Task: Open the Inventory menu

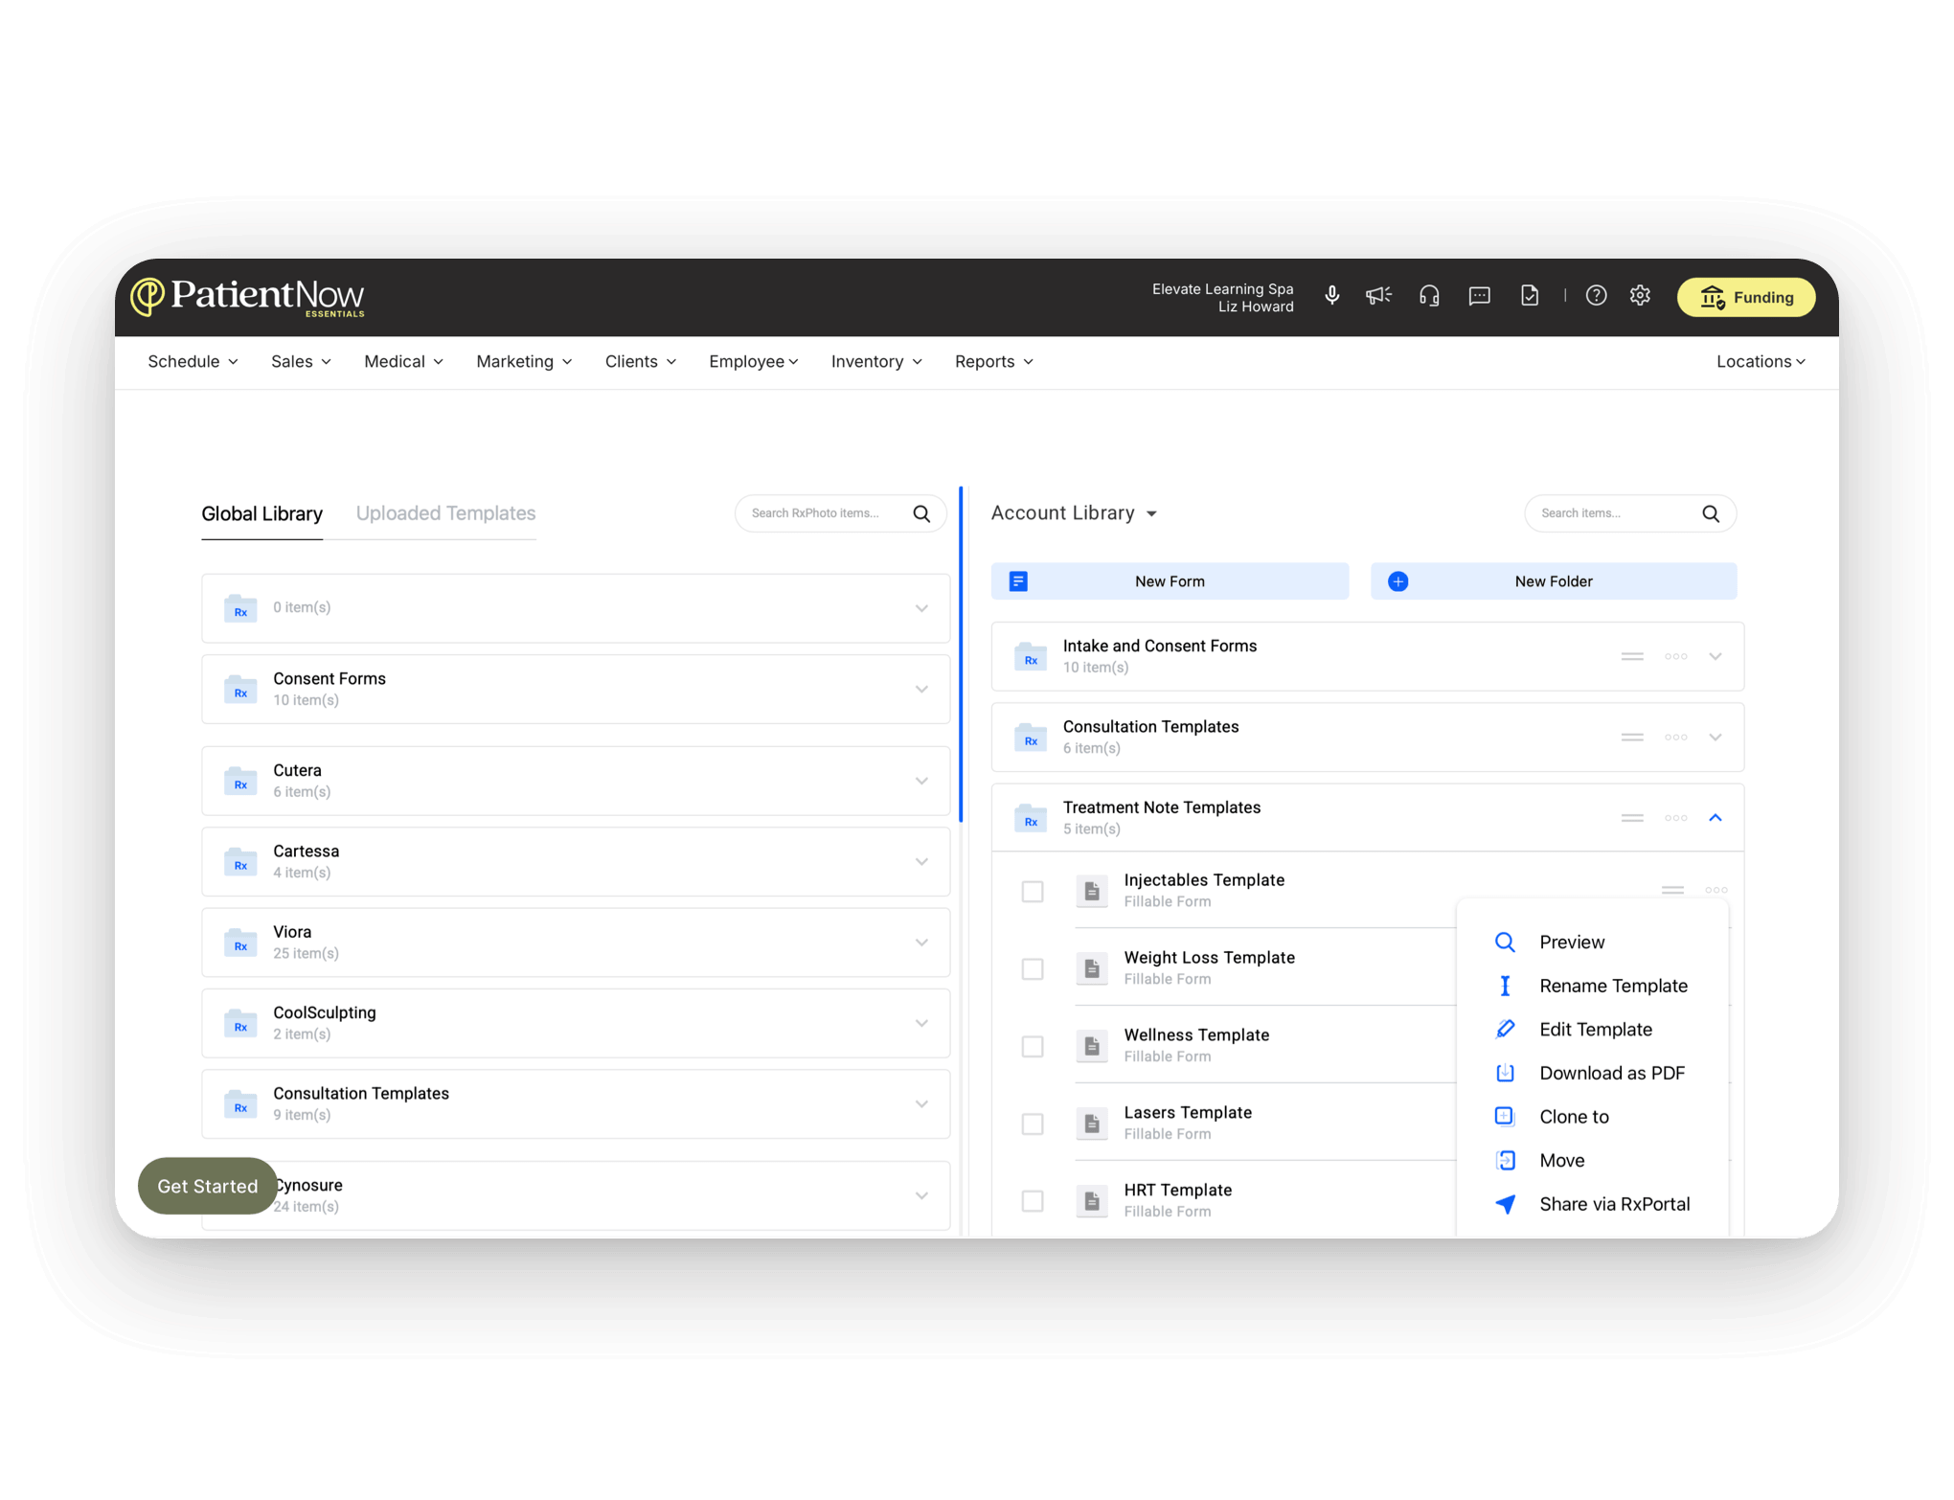Action: coord(876,362)
